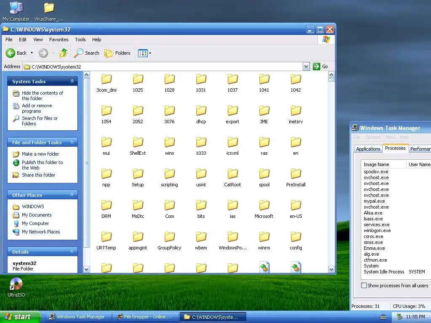Open the Help menu in Explorer
431x323 pixels.
click(96, 40)
